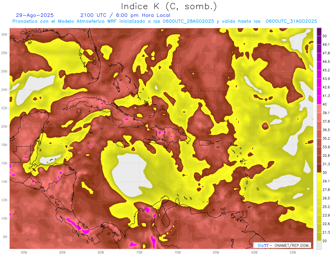Click the 8N latitude label
This screenshot has height=256, width=332.
(x=5, y=237)
